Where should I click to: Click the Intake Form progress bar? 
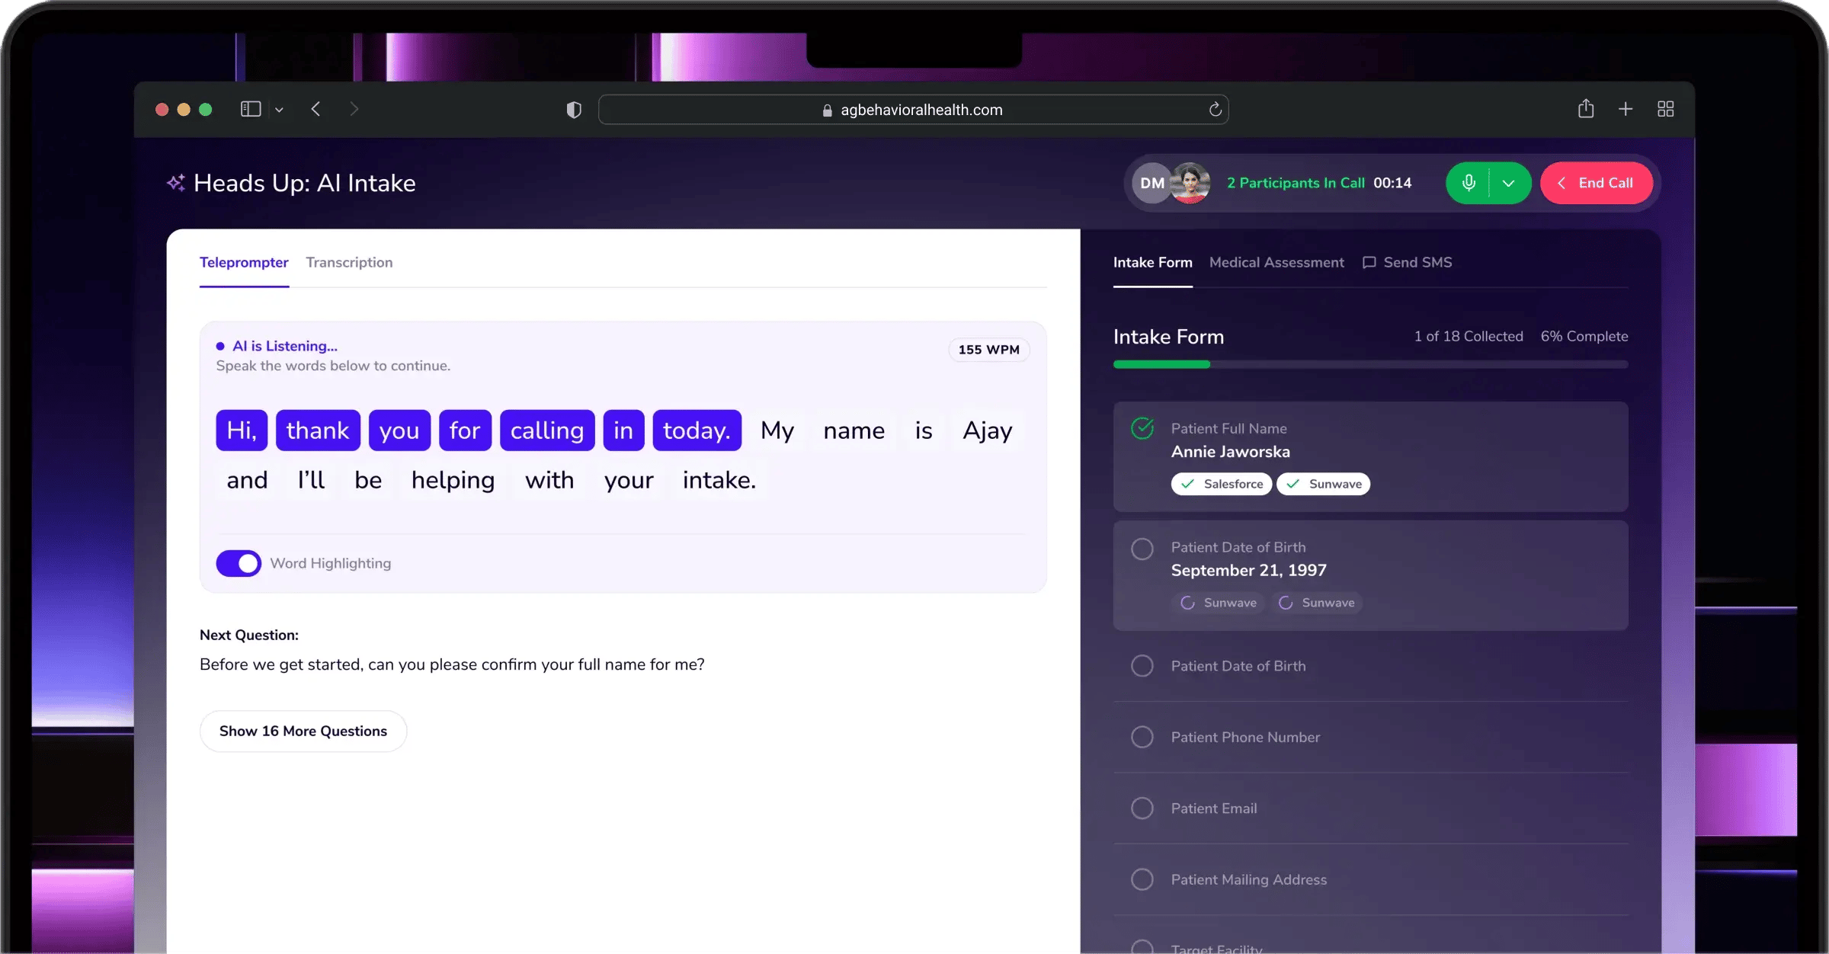(1370, 364)
